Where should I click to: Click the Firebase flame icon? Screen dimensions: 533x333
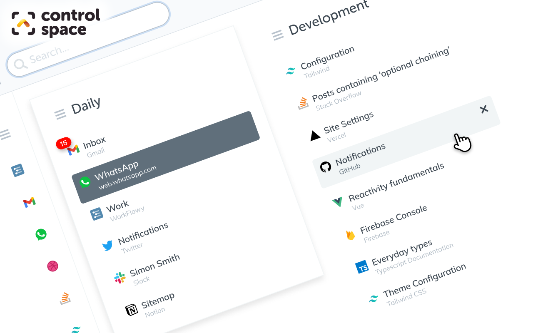pos(351,235)
